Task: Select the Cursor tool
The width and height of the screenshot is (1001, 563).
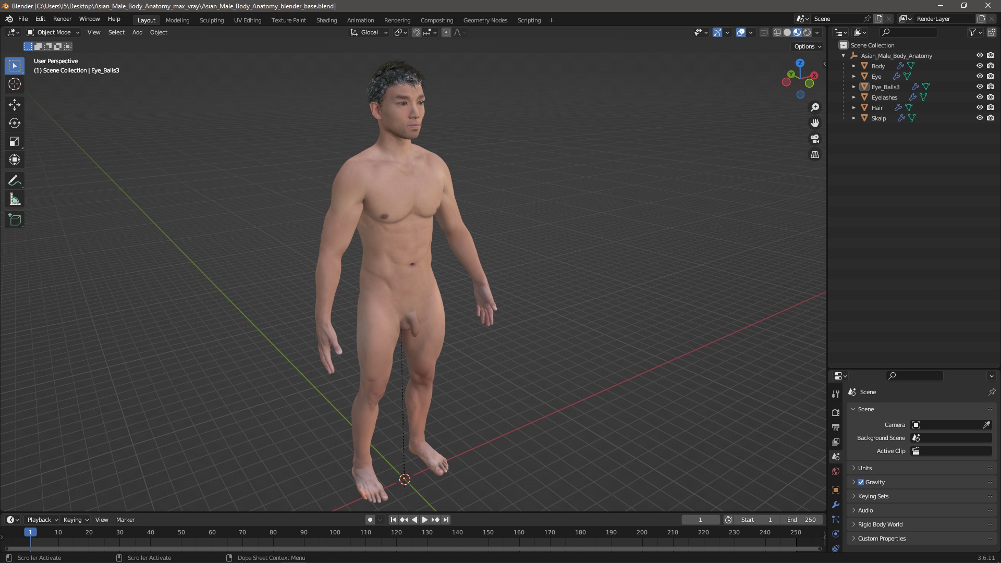Action: [15, 84]
